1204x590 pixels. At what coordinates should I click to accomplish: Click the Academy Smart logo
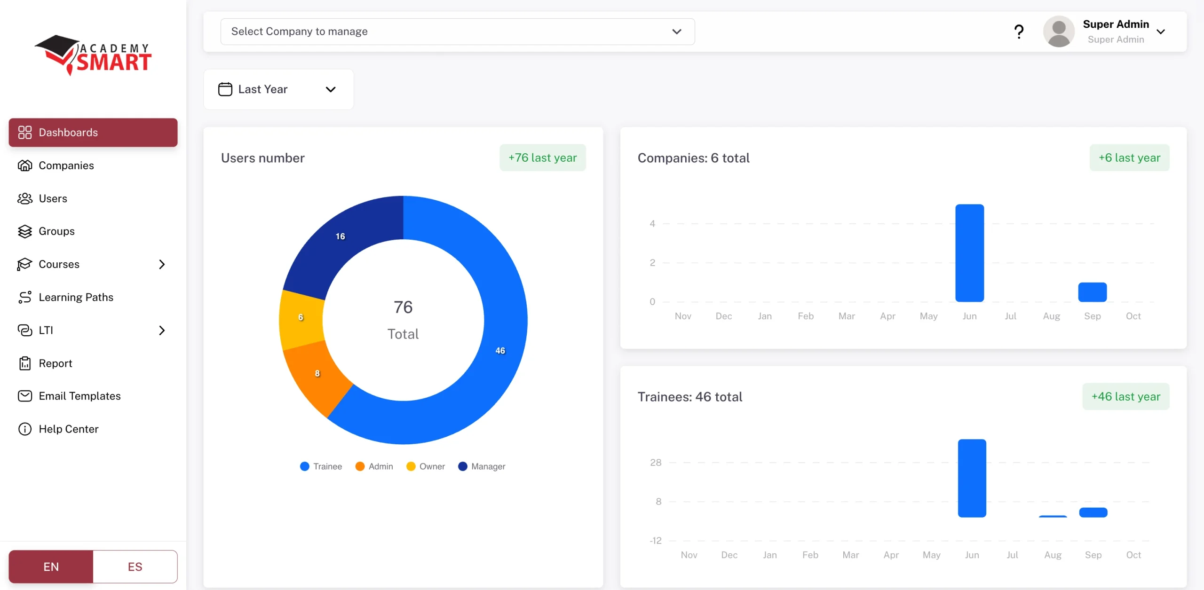[x=93, y=55]
